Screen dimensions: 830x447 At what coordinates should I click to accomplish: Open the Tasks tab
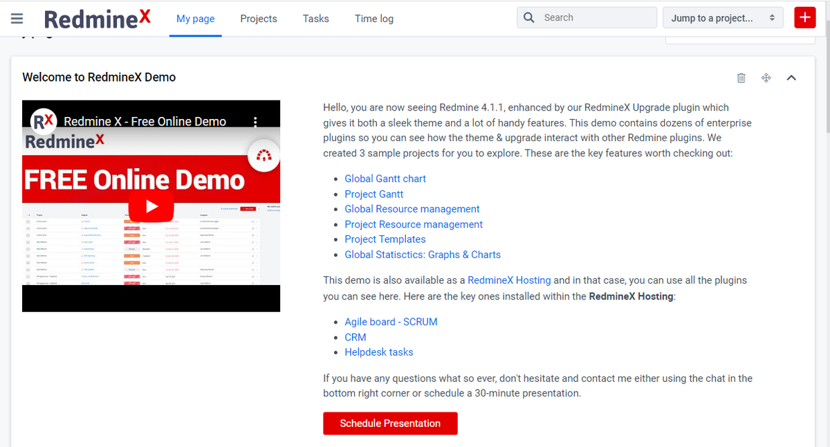coord(316,19)
